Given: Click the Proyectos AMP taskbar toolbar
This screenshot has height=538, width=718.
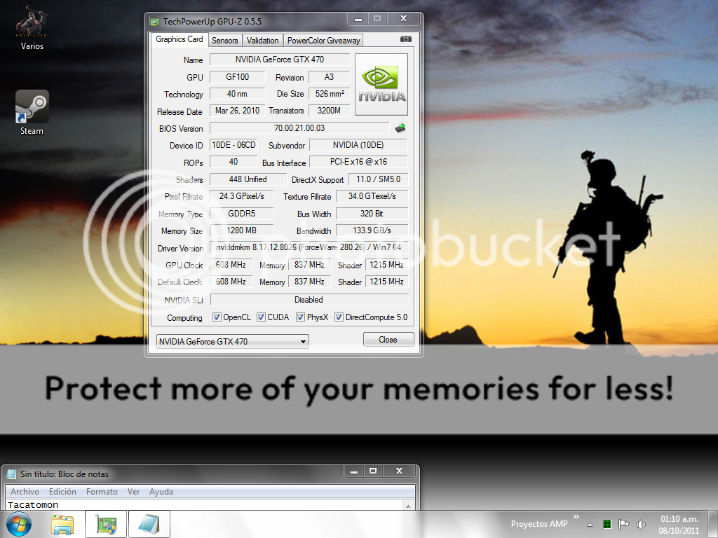Looking at the screenshot, I should (x=539, y=524).
